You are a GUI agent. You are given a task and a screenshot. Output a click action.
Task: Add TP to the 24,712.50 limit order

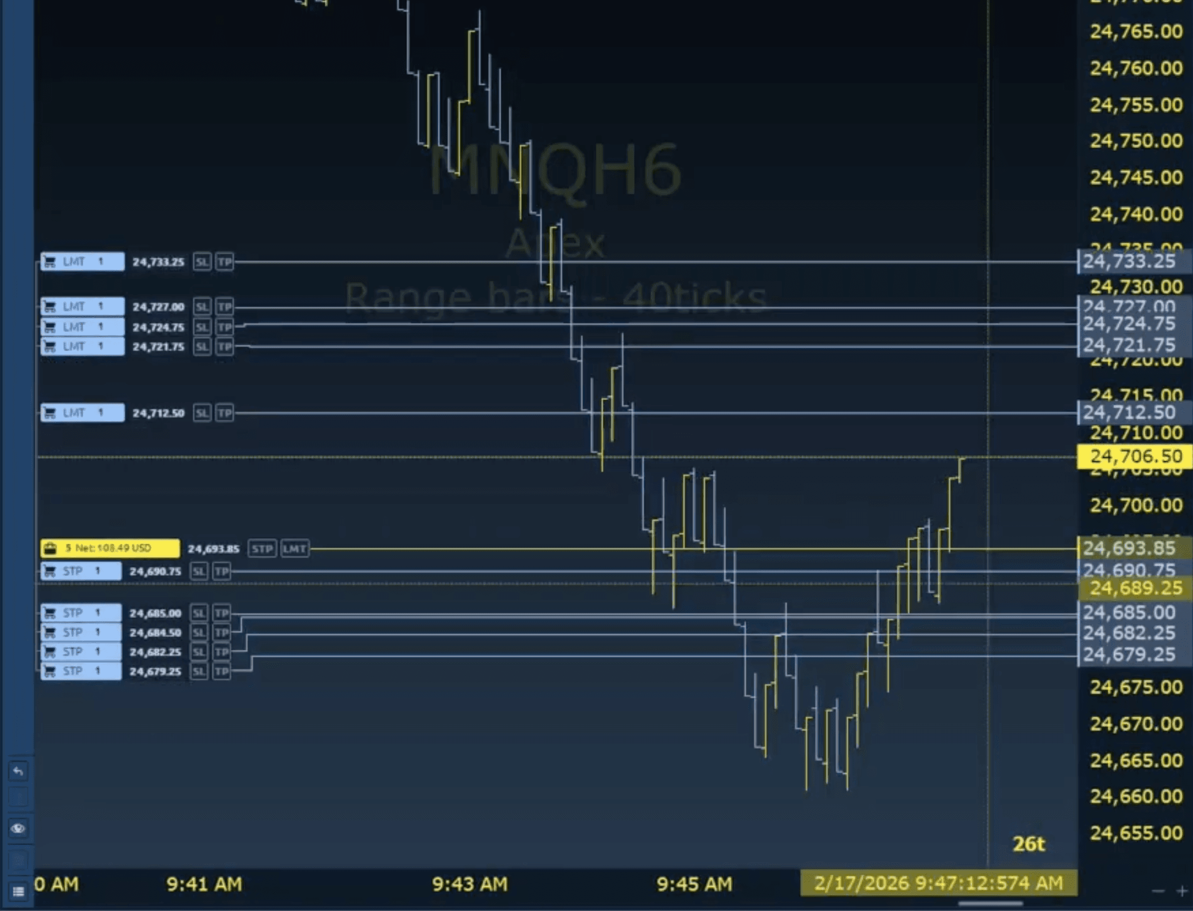click(225, 413)
